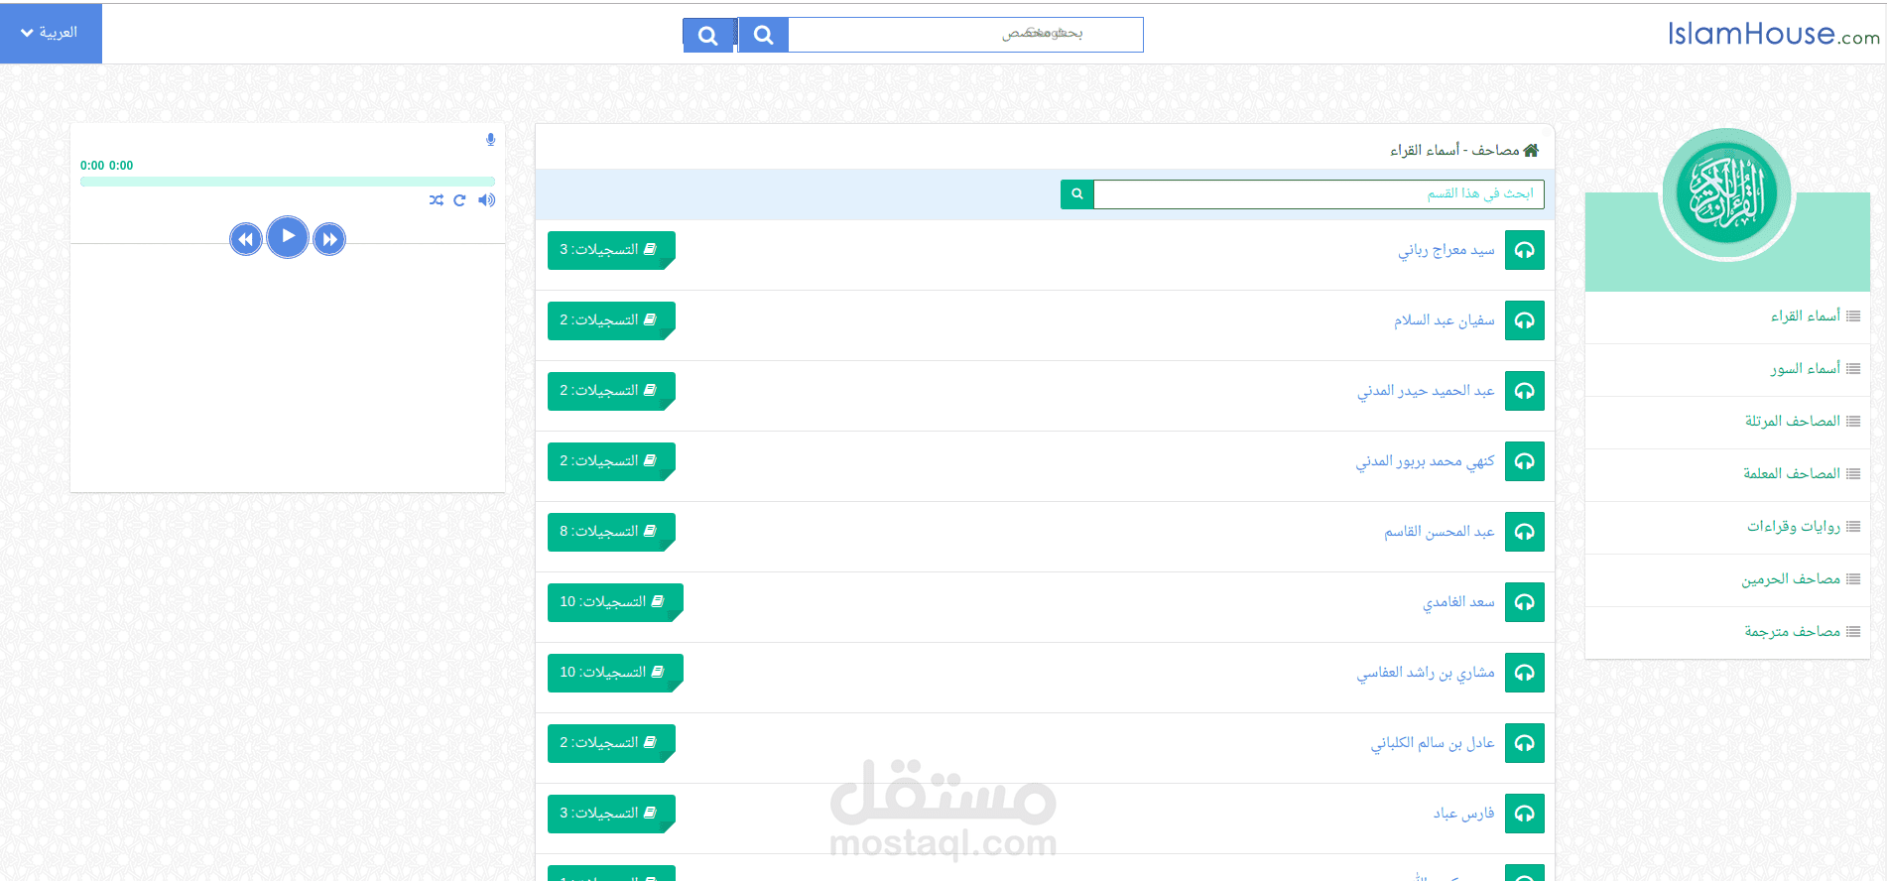Click headphone icon for مشاري بن راشد العفاسي
Viewport: 1887px width, 881px height.
coord(1525,673)
